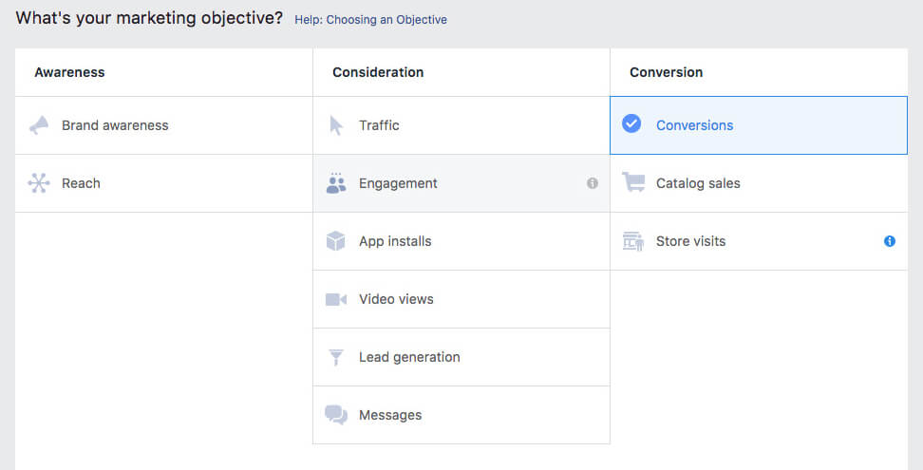
Task: Select the Conversions objective label
Action: [x=694, y=125]
